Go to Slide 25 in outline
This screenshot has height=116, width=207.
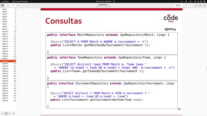click(8, 68)
